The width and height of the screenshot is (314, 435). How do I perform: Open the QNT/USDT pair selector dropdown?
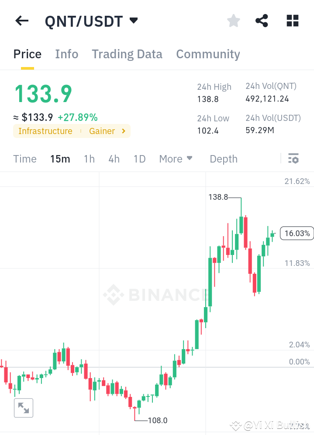click(133, 20)
